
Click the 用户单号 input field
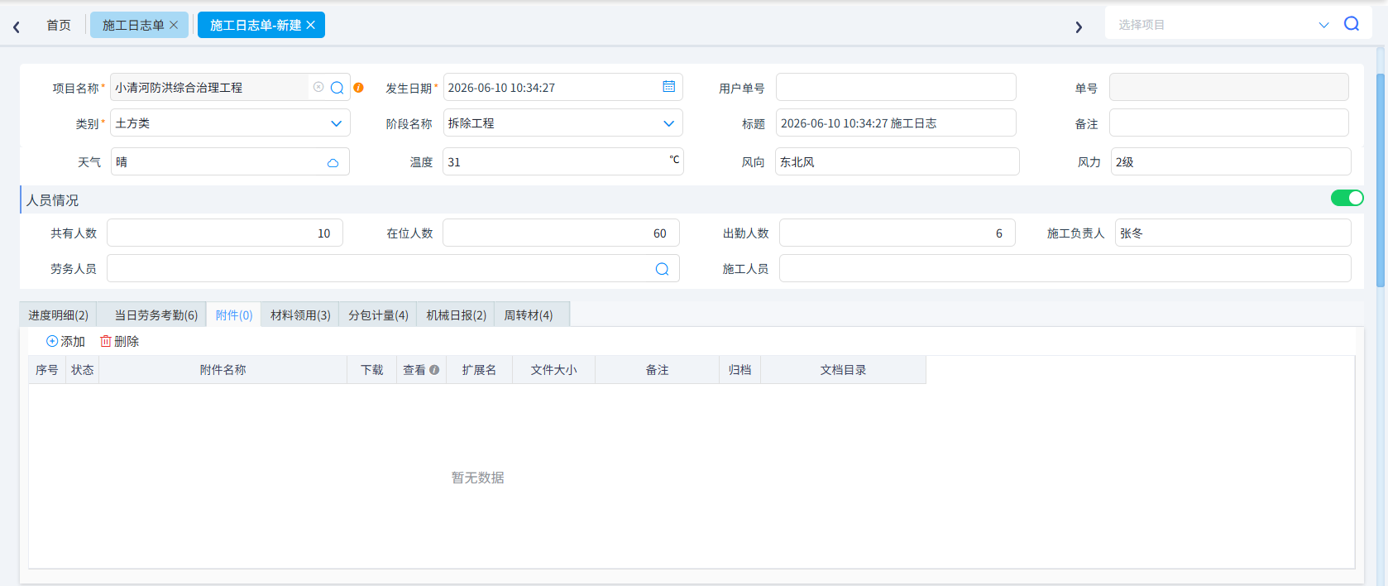click(x=896, y=87)
